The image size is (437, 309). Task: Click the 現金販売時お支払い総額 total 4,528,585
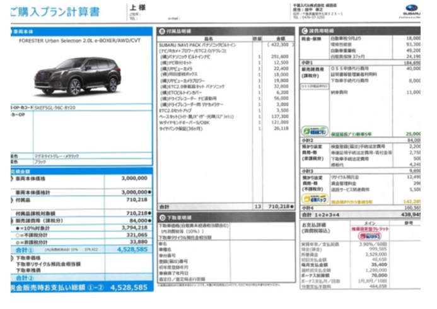coord(129,288)
